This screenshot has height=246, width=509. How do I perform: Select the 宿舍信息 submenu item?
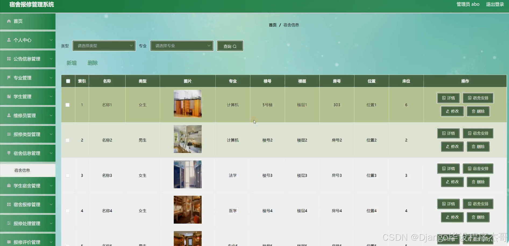click(x=28, y=170)
